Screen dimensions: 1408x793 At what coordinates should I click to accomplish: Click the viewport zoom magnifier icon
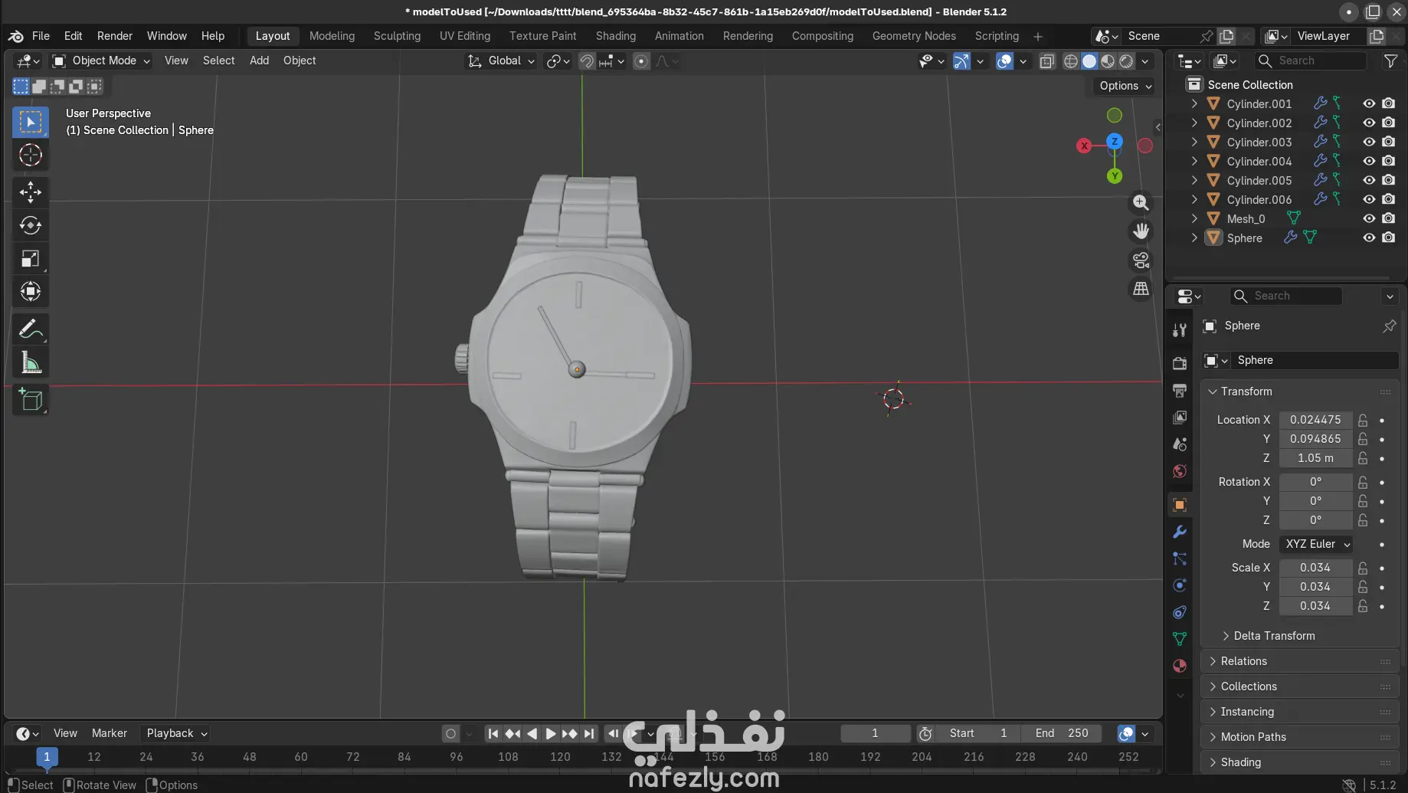(x=1141, y=202)
